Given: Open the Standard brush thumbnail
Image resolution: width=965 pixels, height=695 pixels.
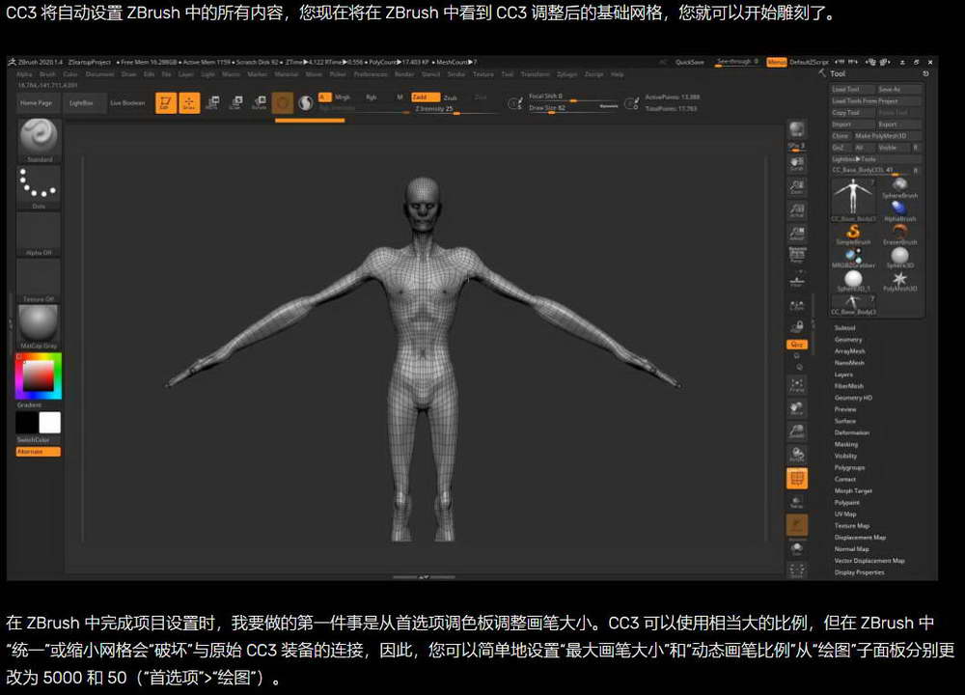Looking at the screenshot, I should [39, 140].
